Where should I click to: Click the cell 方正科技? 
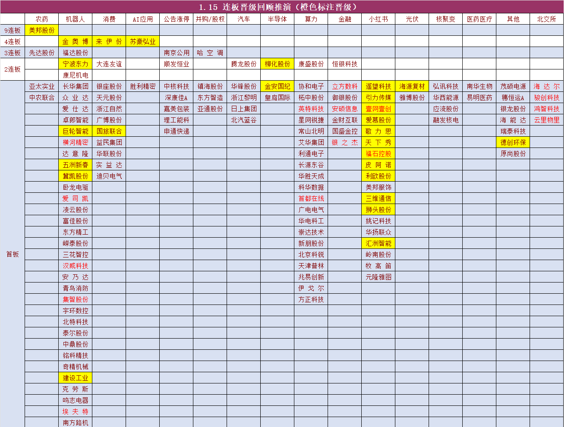point(311,299)
